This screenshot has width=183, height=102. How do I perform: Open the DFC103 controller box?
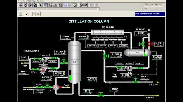coord(116,55)
